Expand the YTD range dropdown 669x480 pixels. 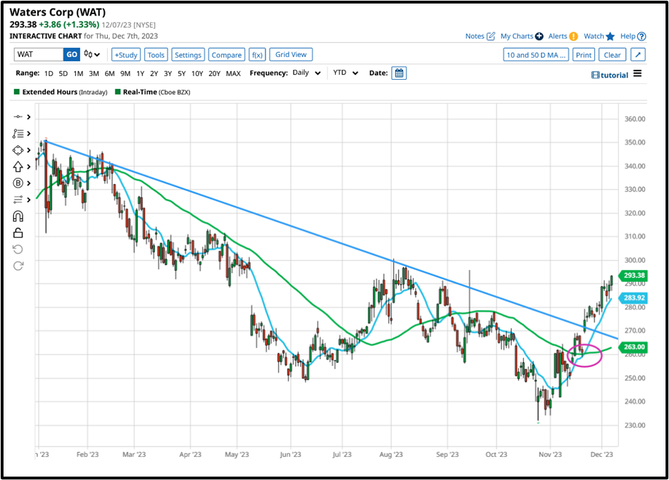click(x=344, y=73)
